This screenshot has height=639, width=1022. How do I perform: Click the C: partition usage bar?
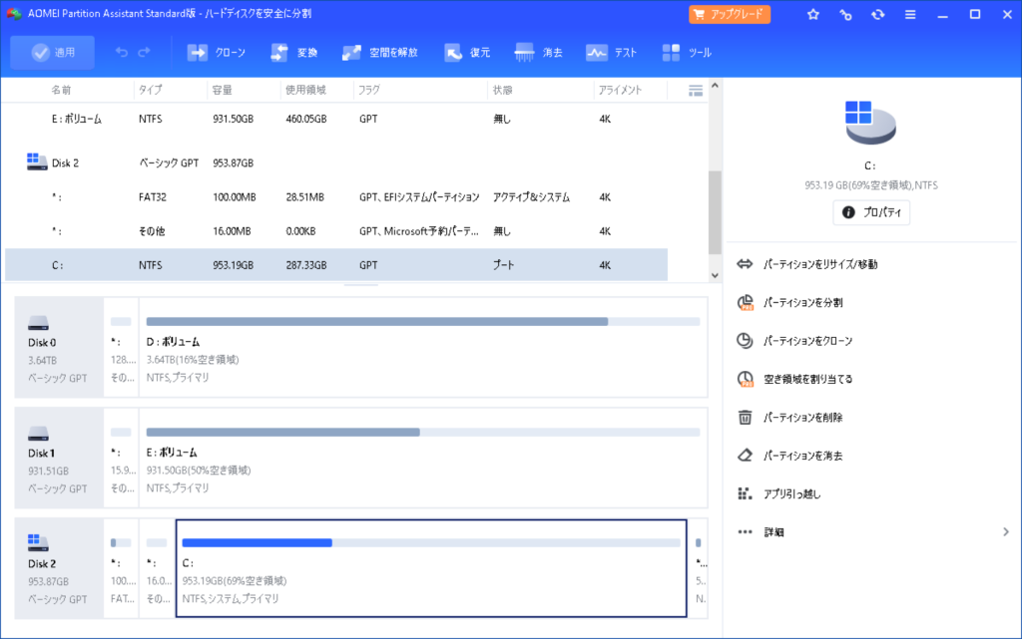pyautogui.click(x=431, y=542)
